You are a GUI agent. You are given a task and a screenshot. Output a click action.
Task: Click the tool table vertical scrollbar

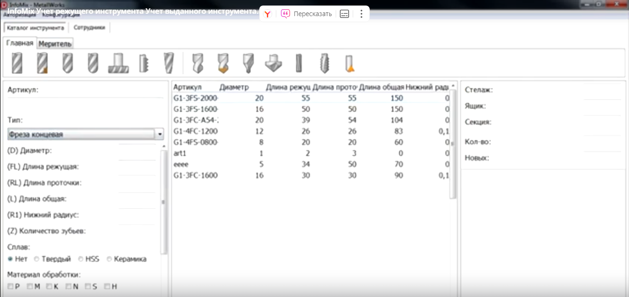(453, 143)
